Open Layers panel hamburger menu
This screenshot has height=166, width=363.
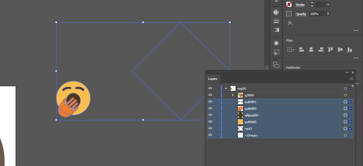pyautogui.click(x=352, y=79)
